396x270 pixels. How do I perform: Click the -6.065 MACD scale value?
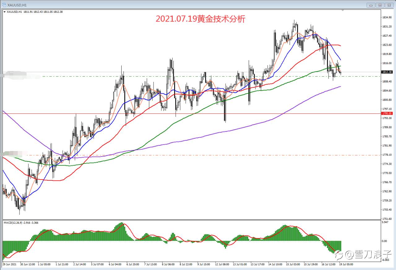[386, 260]
